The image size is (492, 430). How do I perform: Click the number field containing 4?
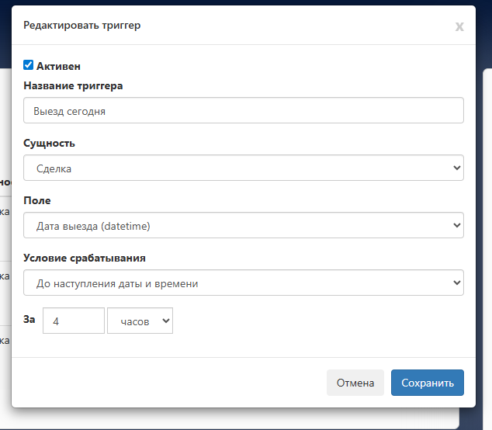(74, 321)
